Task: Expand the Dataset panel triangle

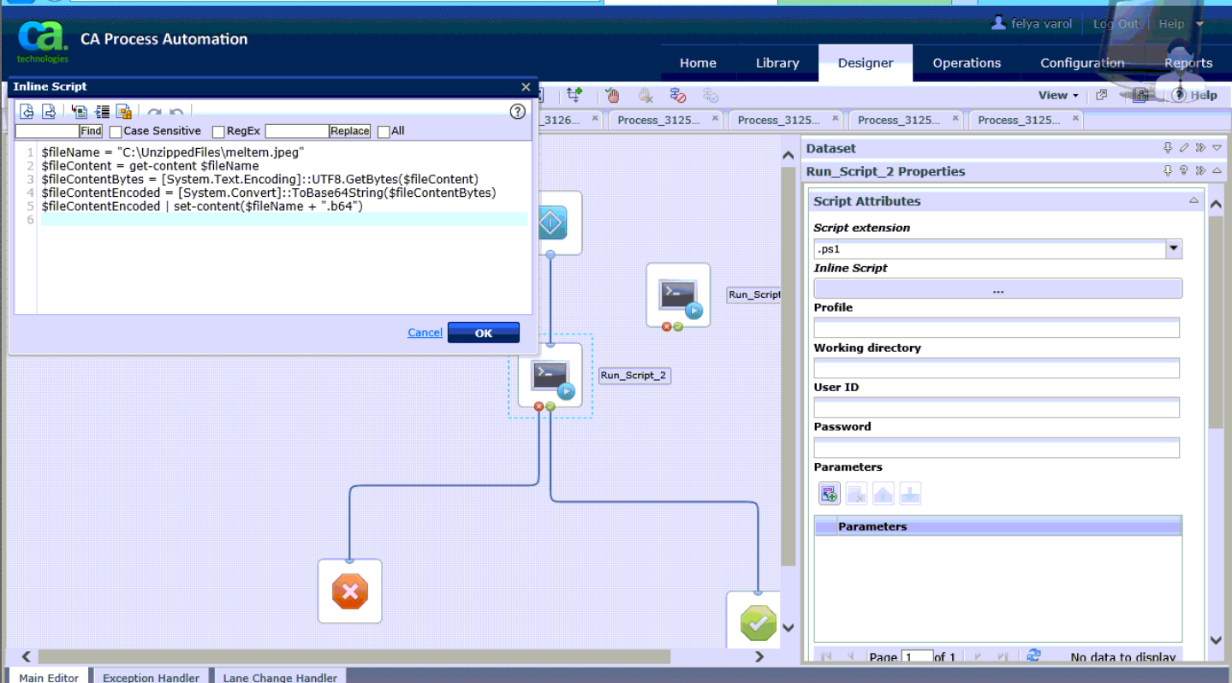Action: pos(1217,148)
